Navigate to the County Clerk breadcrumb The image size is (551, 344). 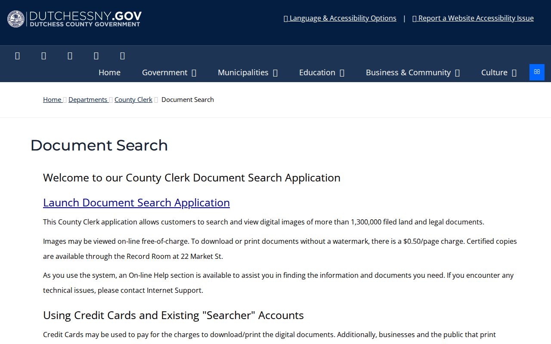click(133, 99)
